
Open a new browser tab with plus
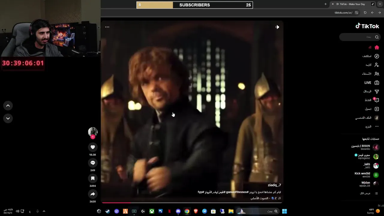[325, 4]
